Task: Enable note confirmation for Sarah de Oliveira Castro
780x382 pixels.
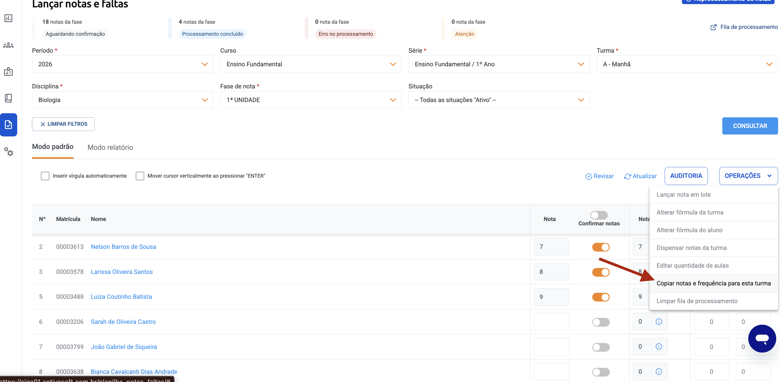Action: [601, 322]
